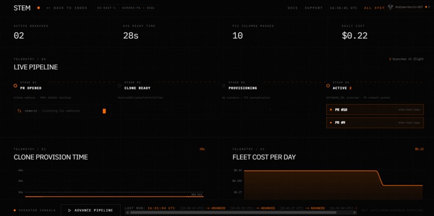Click the orange $0.22 chart value
The width and height of the screenshot is (434, 216).
[419, 149]
